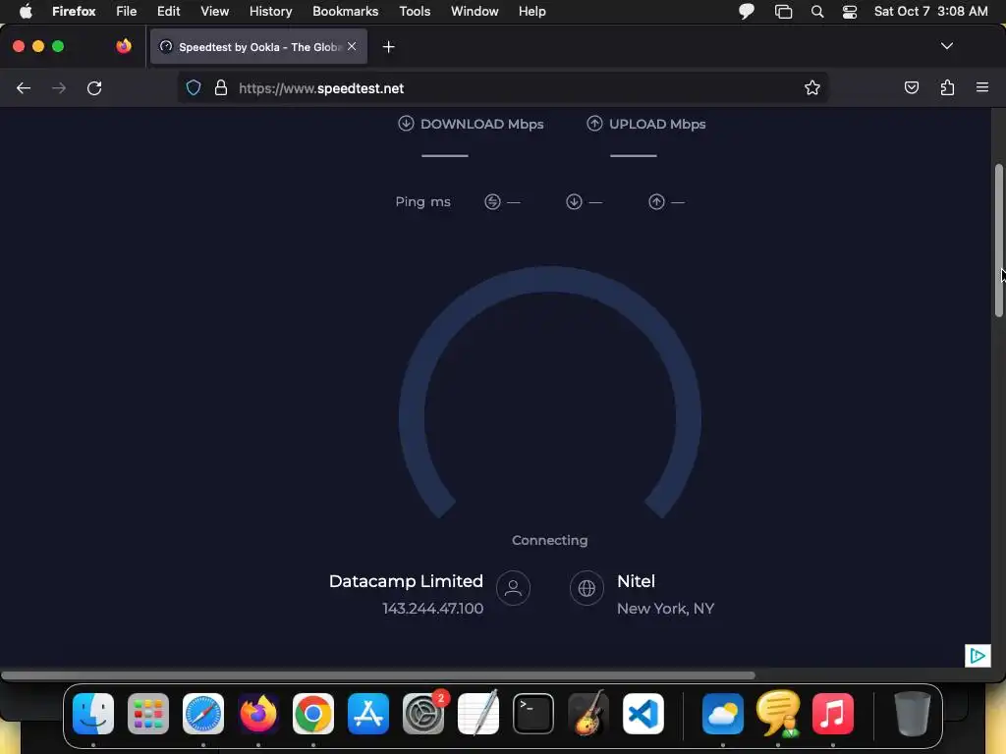Click the IP address 143.244.47.100
The height and width of the screenshot is (754, 1006).
(x=433, y=609)
